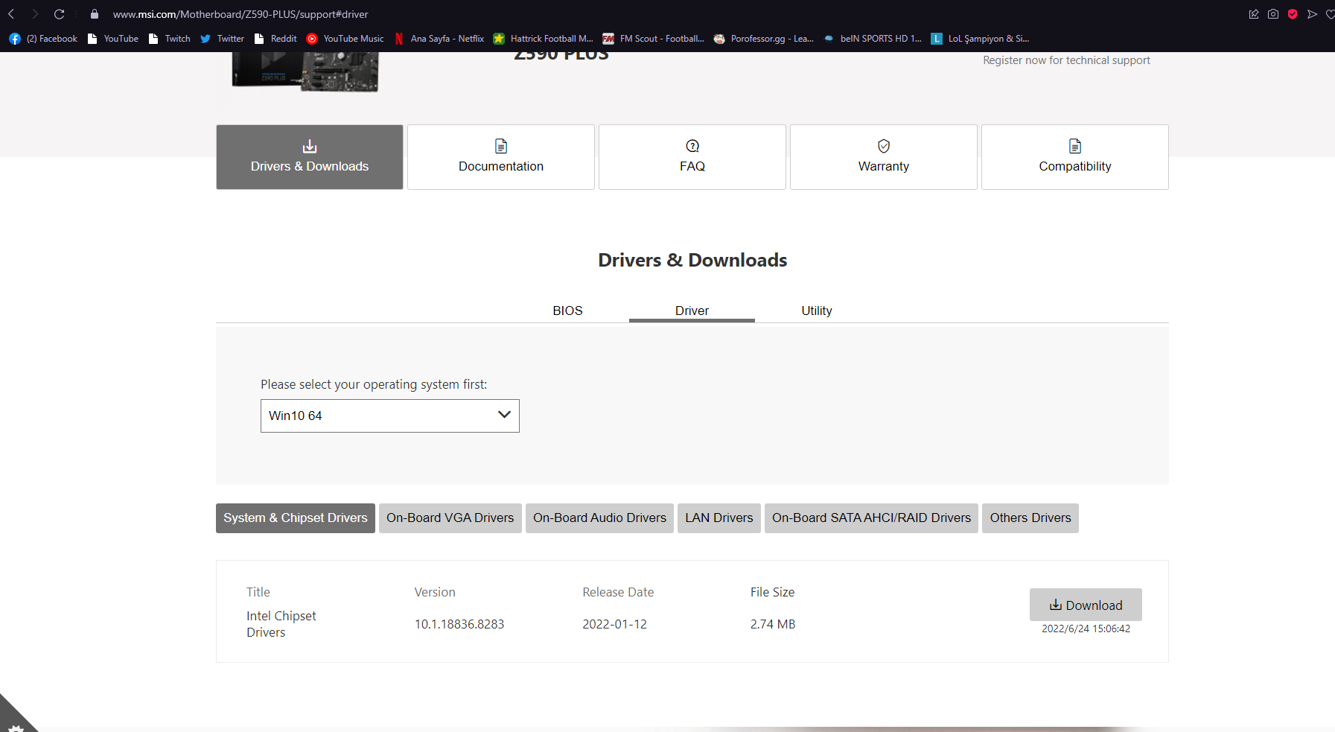Screen dimensions: 1335x732
Task: Select the Driver tab
Action: (x=692, y=311)
